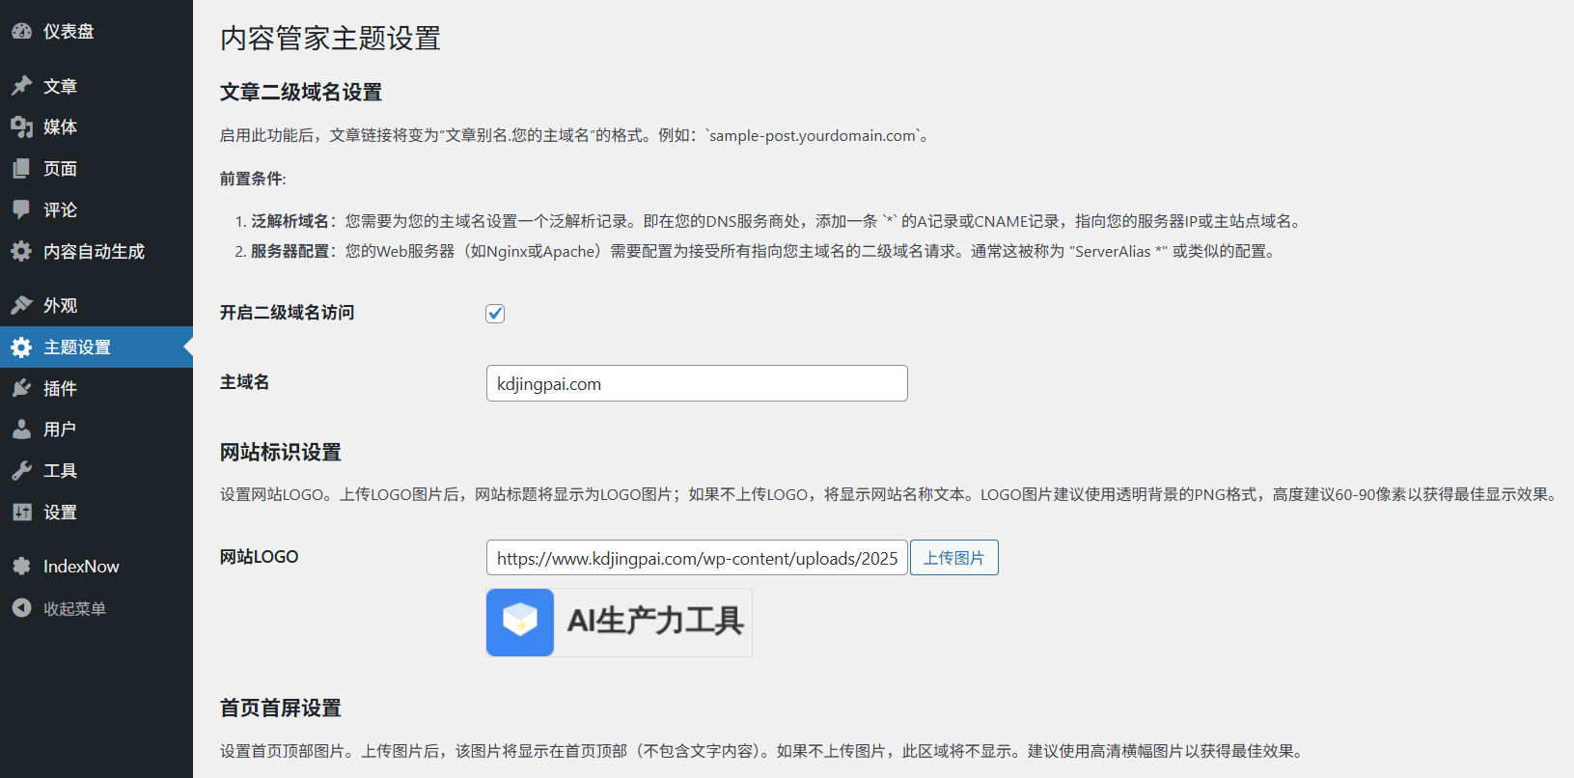Click the 工具 wrench icon
1574x778 pixels.
coord(21,470)
